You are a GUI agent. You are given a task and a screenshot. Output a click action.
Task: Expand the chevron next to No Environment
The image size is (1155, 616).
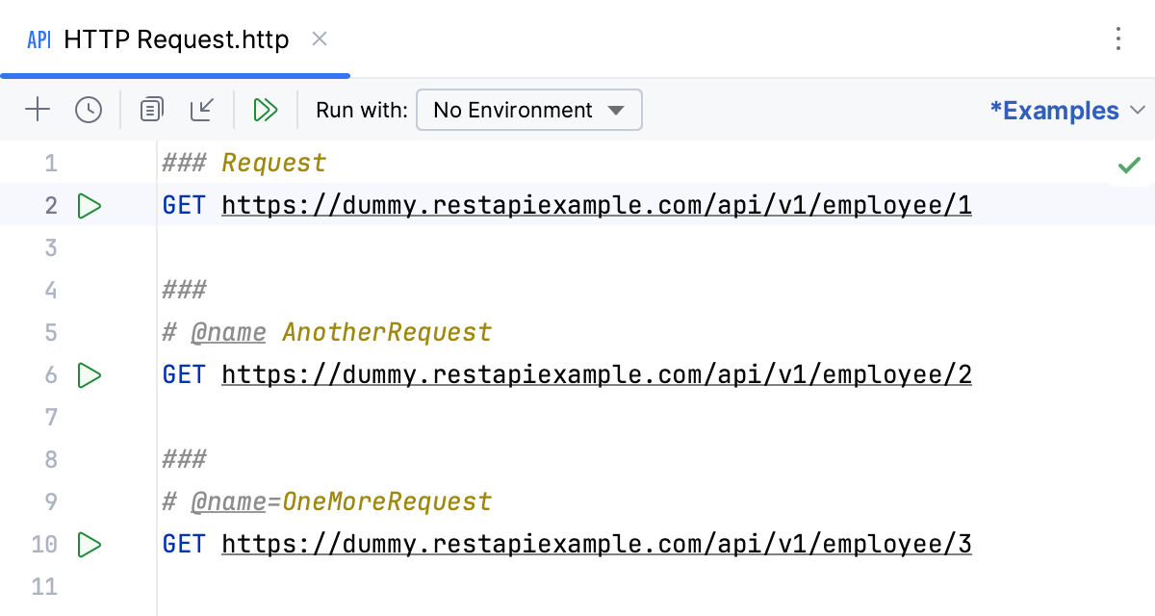pyautogui.click(x=616, y=110)
